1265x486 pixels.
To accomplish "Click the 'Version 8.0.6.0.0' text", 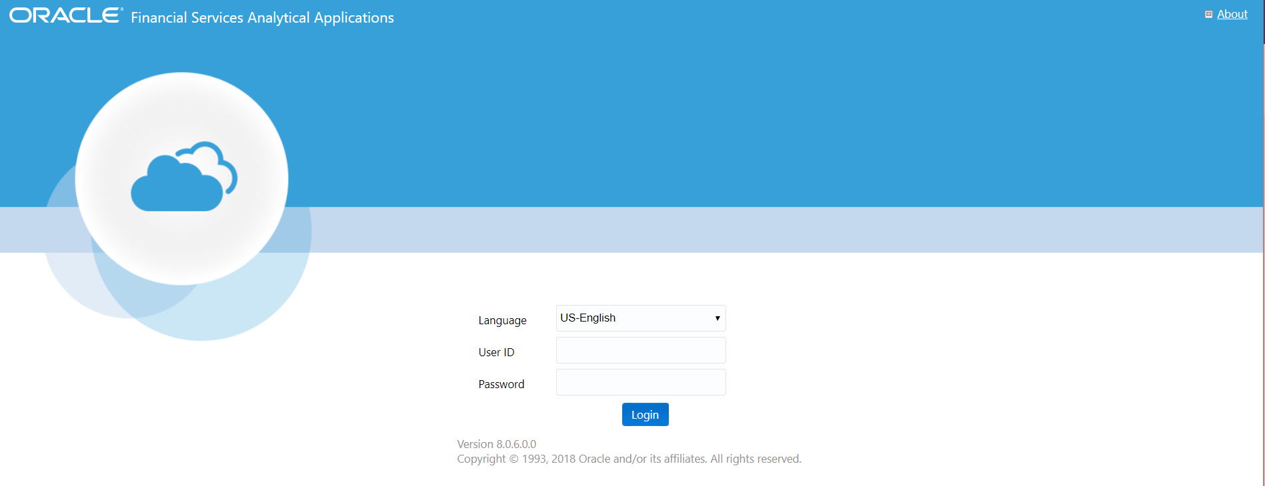I will point(496,444).
